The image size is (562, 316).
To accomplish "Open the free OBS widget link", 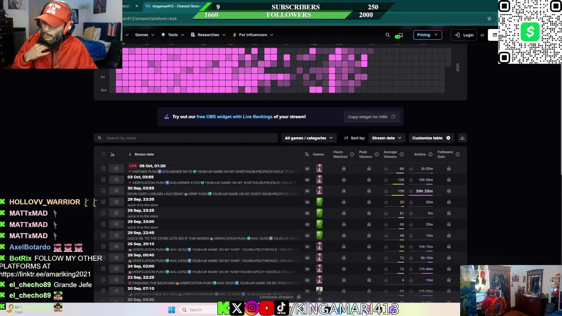I will [234, 117].
